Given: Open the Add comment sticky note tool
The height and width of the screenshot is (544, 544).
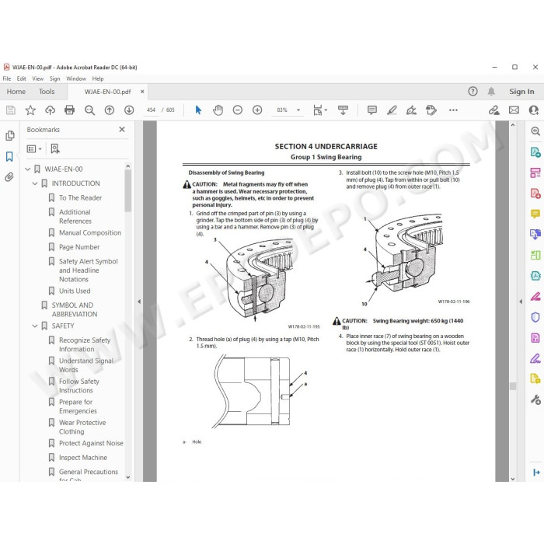Looking at the screenshot, I should pyautogui.click(x=372, y=110).
